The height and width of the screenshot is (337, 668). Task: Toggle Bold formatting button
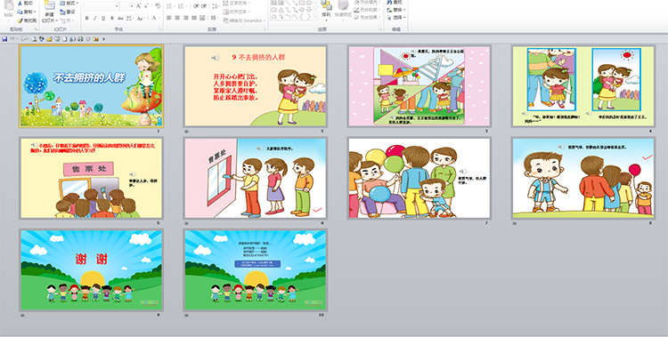pos(87,18)
